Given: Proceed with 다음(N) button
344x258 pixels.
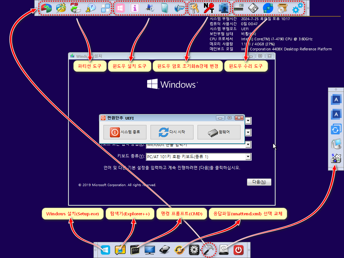Looking at the screenshot, I should coord(259,182).
